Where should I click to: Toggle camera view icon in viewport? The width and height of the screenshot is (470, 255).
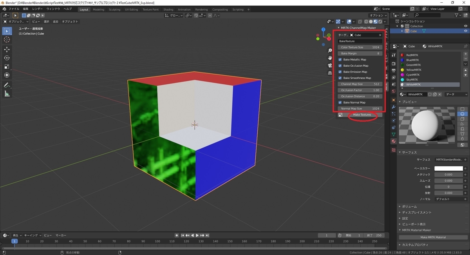click(x=330, y=66)
